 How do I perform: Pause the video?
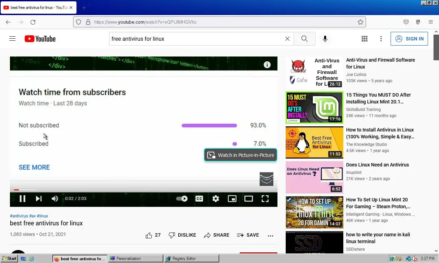pyautogui.click(x=22, y=199)
